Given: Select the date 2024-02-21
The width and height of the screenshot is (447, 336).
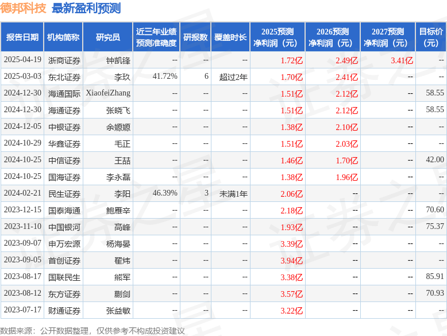Looking at the screenshot, I should coord(22,193).
